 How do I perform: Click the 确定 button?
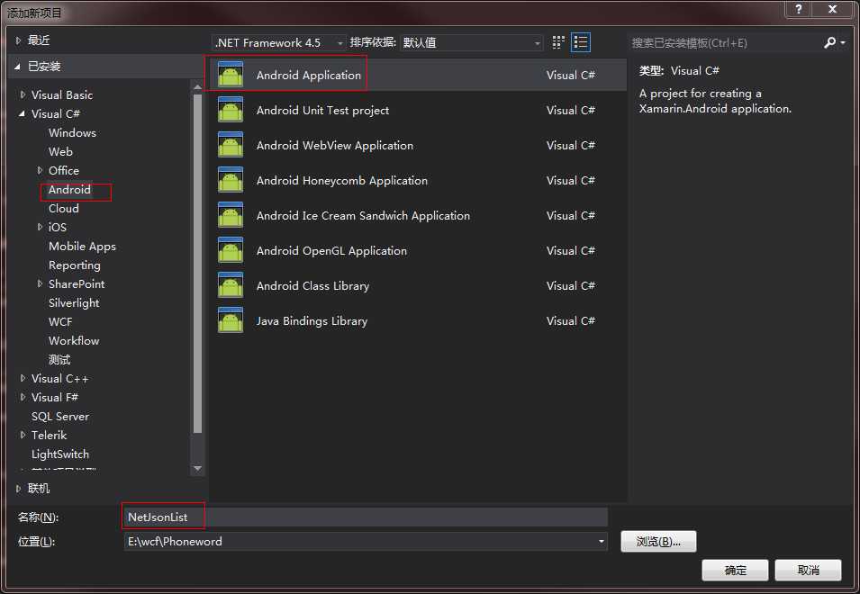tap(735, 570)
